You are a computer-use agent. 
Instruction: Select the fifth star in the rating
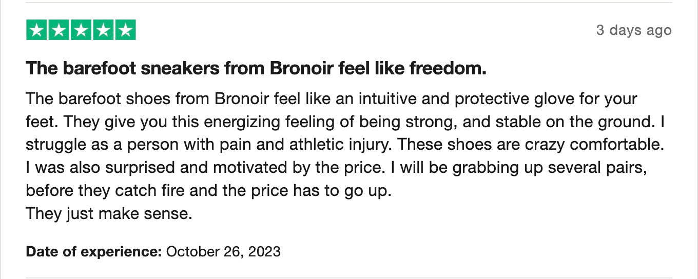coord(125,30)
